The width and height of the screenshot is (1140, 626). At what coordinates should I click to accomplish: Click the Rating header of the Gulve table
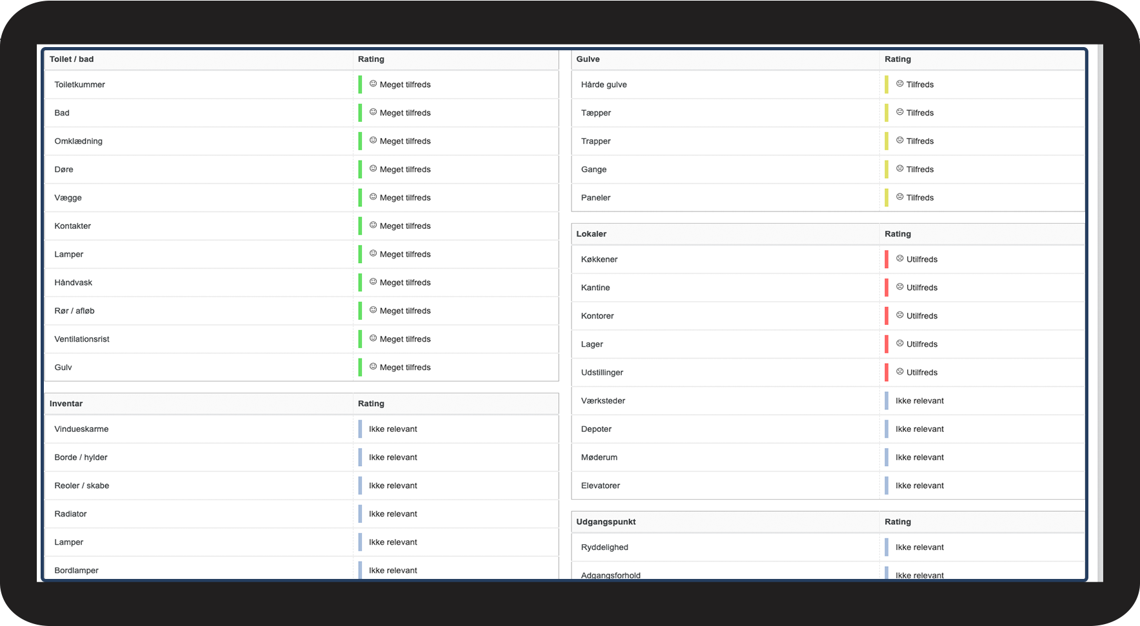tap(897, 59)
